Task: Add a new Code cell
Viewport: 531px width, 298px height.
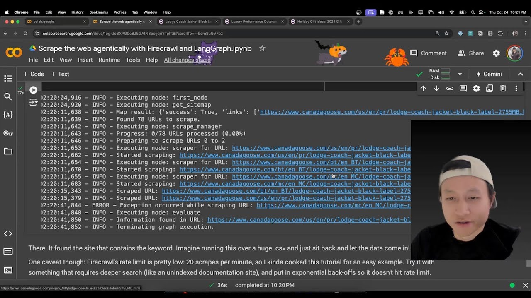Action: (x=34, y=74)
